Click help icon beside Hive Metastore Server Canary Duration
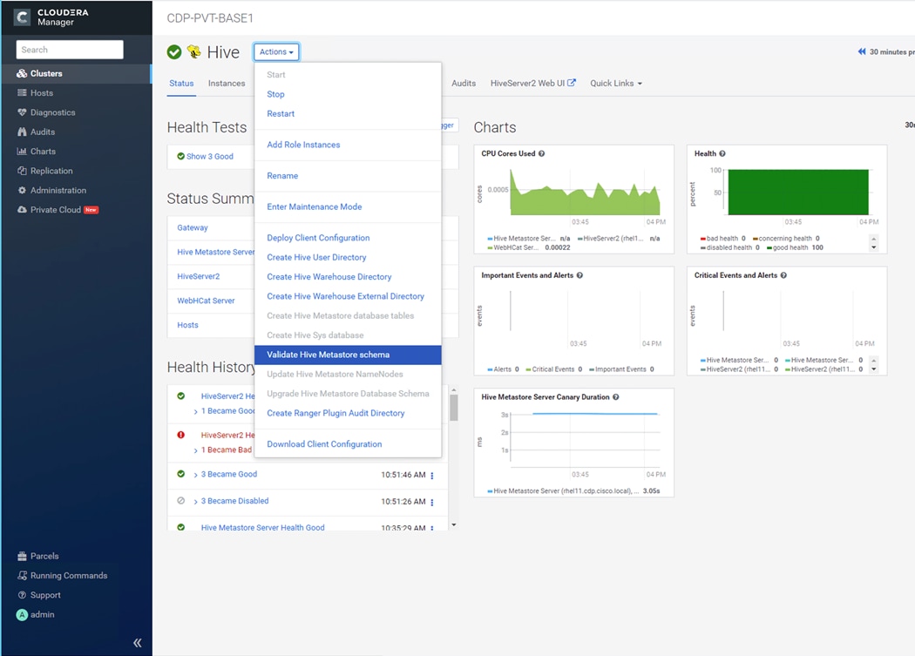 point(615,397)
